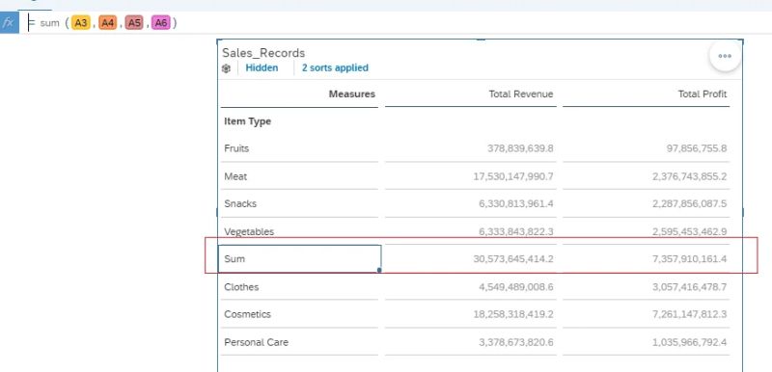Select the A5 reference chip in formula
Image resolution: width=772 pixels, height=372 pixels.
click(x=134, y=23)
